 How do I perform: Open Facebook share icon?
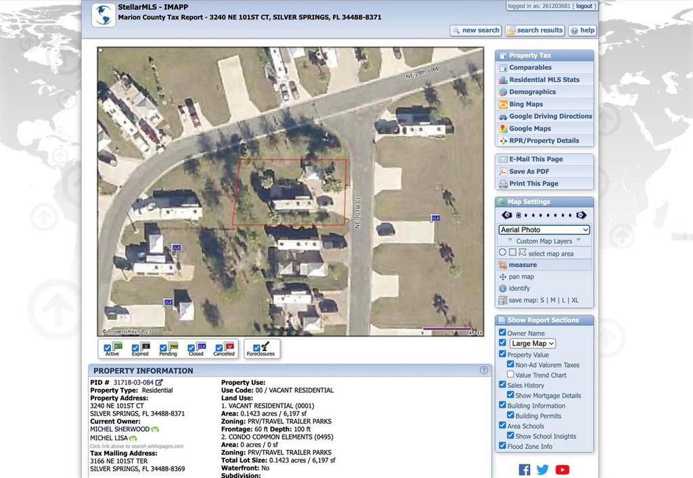[524, 469]
